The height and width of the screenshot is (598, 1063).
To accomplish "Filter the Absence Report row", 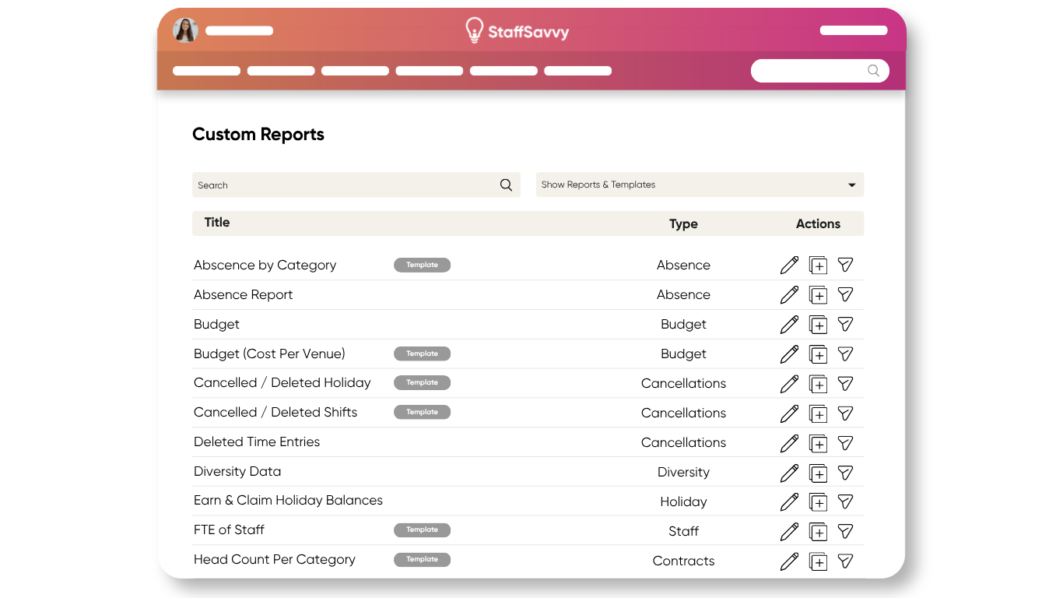I will (846, 295).
